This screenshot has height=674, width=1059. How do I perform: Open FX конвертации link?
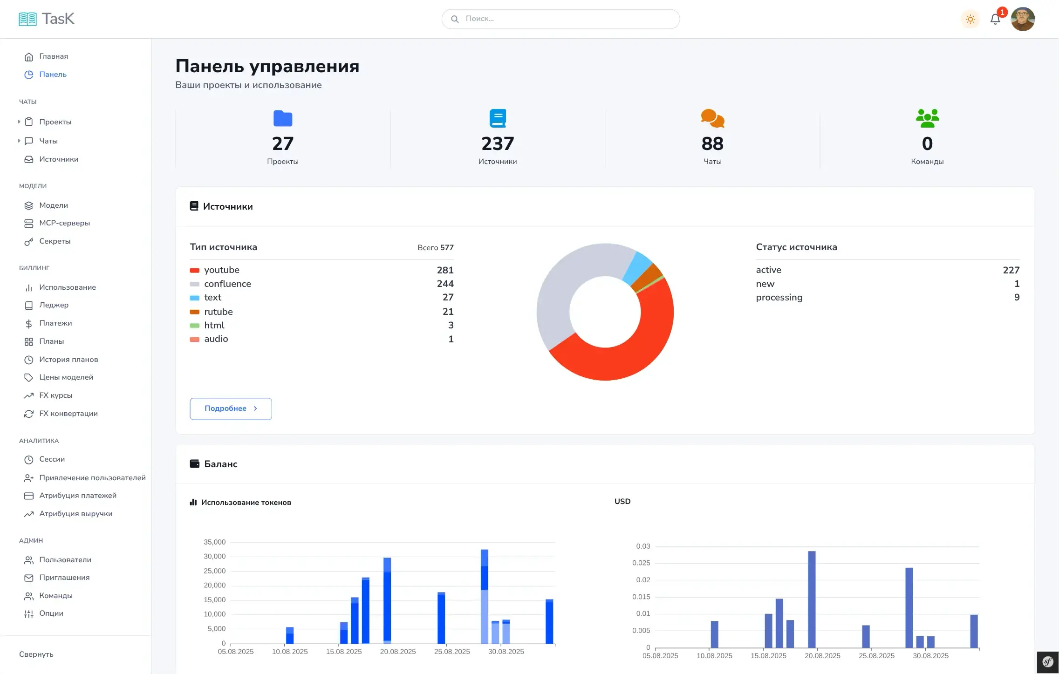click(x=68, y=414)
